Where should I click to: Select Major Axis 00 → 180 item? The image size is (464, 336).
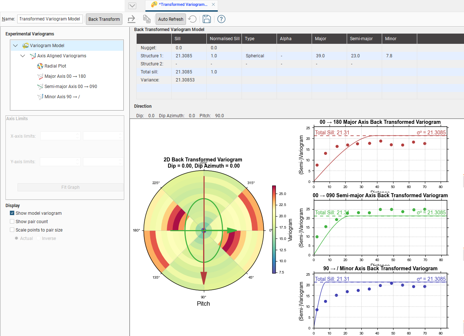65,76
